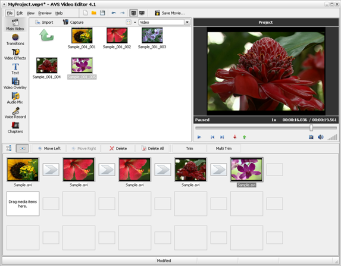
Task: Click the Save Movie button
Action: (170, 13)
